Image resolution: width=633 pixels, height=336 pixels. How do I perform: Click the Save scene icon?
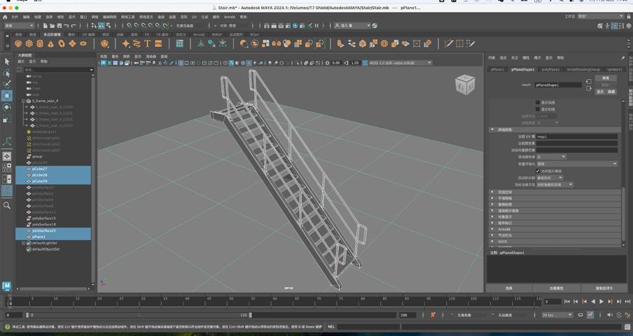tap(60, 26)
